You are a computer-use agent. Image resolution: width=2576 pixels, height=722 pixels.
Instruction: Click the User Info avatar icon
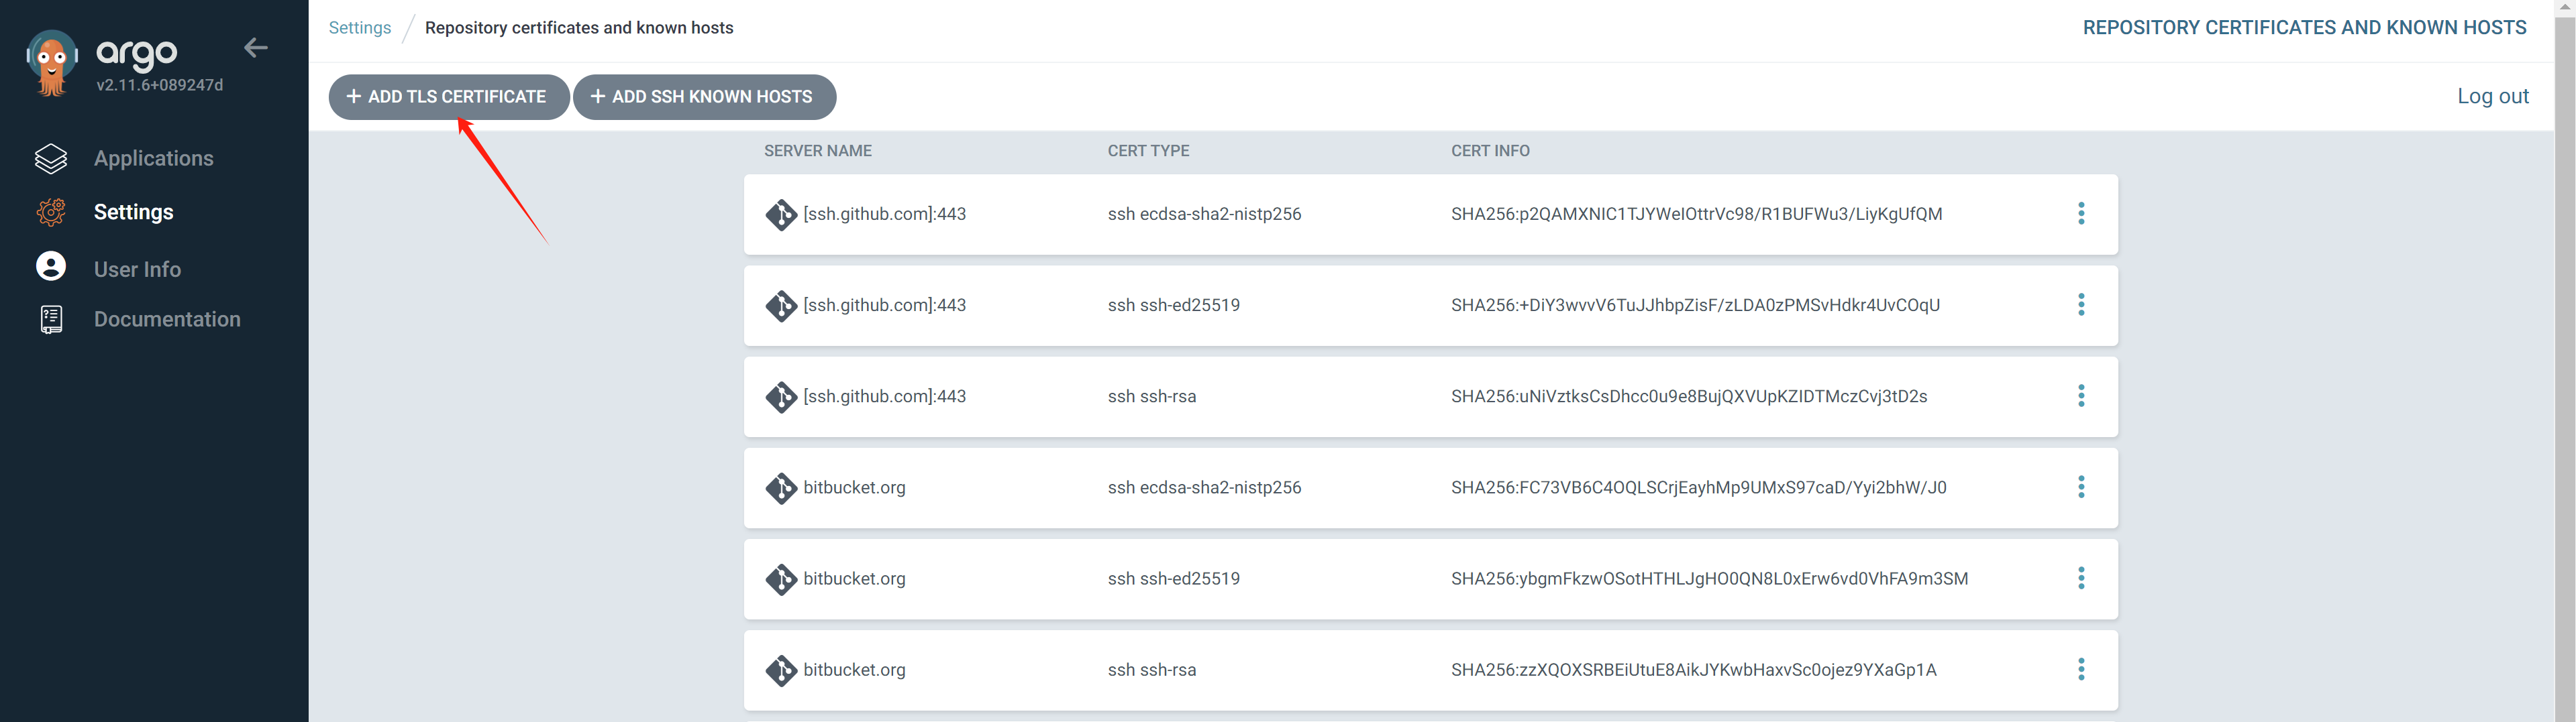point(51,267)
